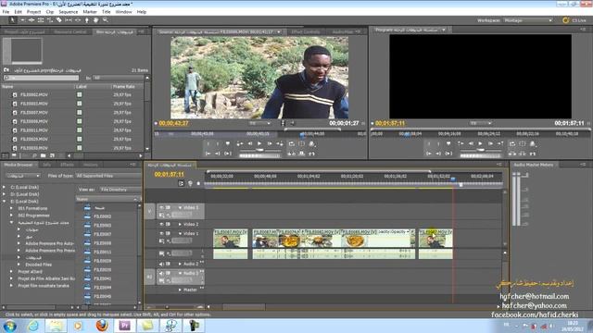Click the Insert button under Source monitor

[291, 154]
